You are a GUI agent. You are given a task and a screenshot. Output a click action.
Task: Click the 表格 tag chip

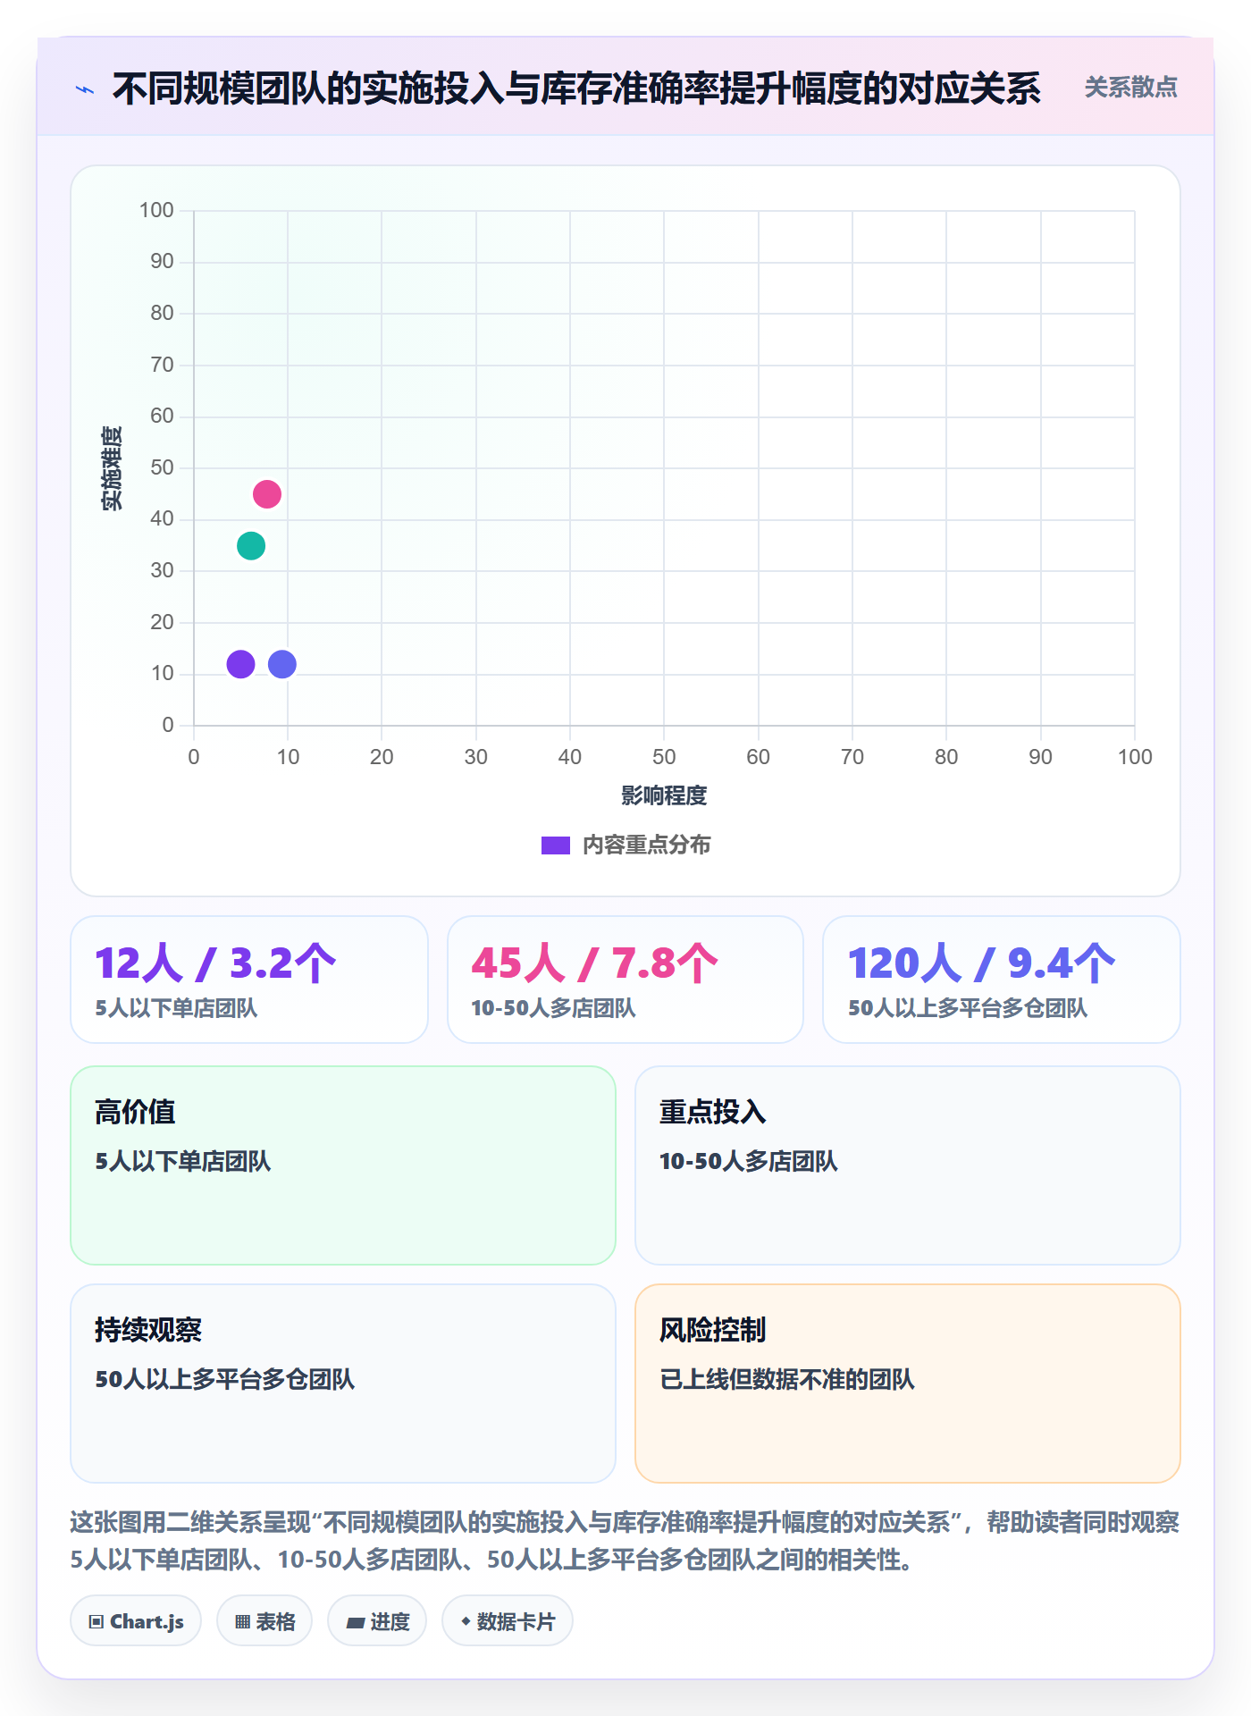pyautogui.click(x=264, y=1621)
